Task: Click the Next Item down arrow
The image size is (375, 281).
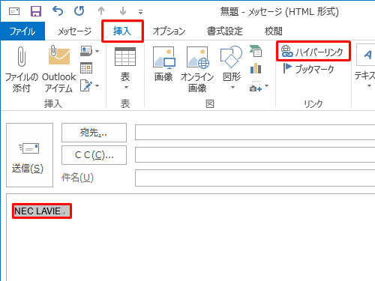Action: (x=123, y=11)
